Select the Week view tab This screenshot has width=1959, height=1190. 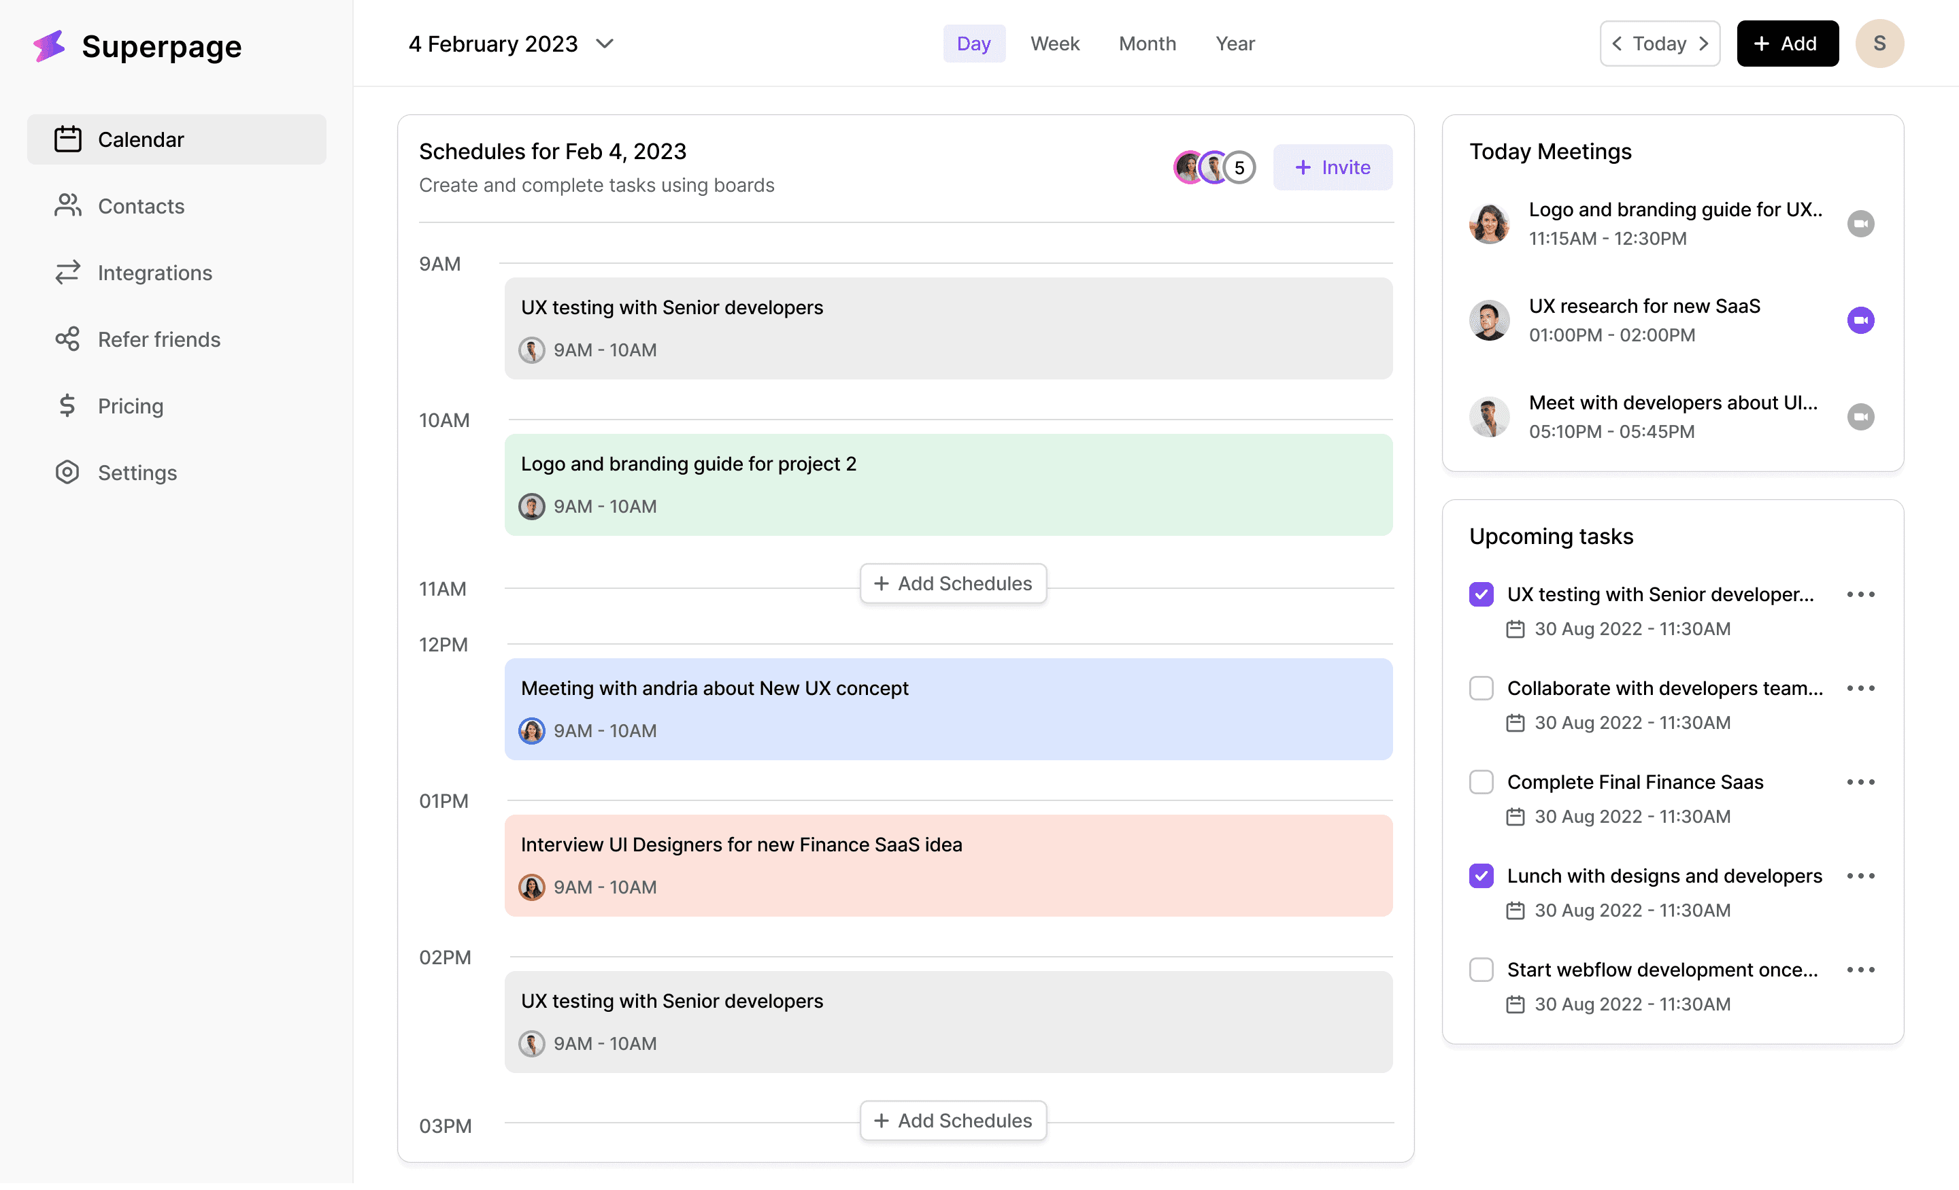[x=1055, y=42]
